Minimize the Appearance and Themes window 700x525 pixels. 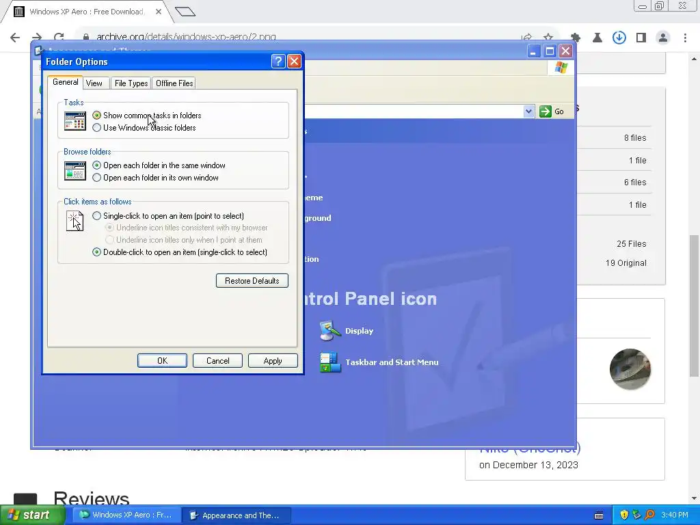coord(533,51)
